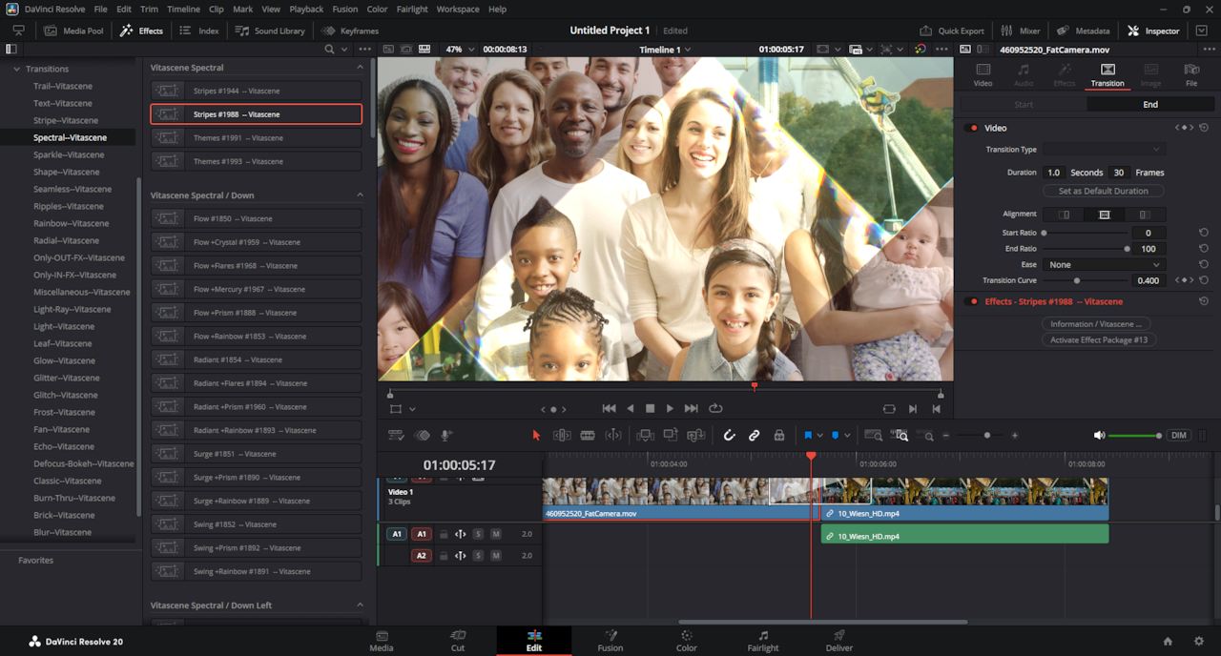The width and height of the screenshot is (1221, 656).
Task: Open the Sound Library panel
Action: pos(270,31)
